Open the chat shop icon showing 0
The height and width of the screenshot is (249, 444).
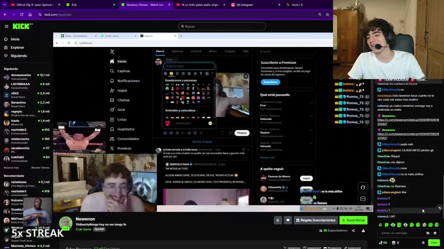click(395, 243)
